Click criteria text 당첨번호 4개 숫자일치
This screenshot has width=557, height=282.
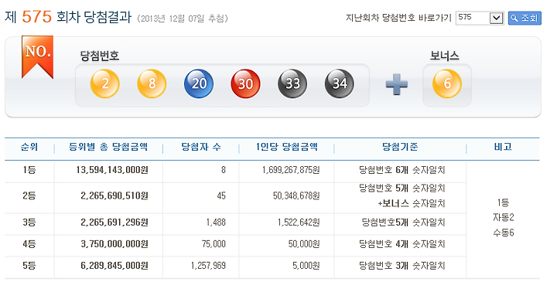[402, 244]
